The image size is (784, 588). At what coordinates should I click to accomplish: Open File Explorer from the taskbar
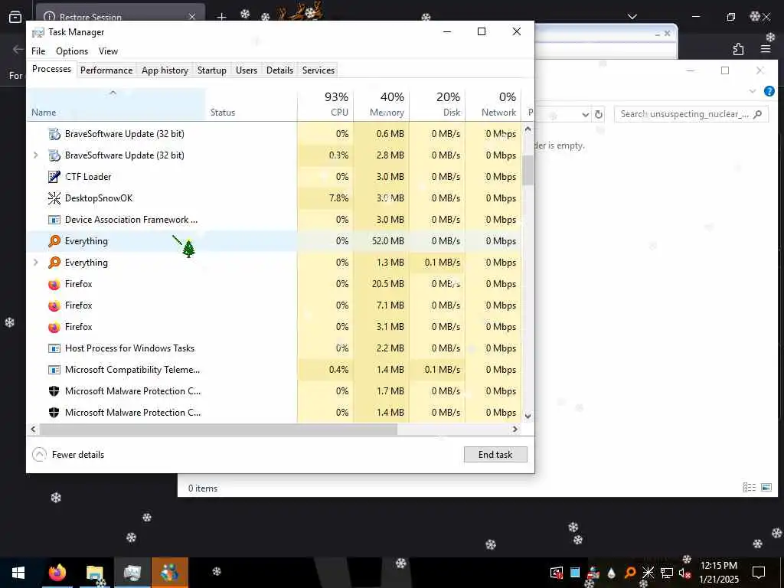click(94, 573)
